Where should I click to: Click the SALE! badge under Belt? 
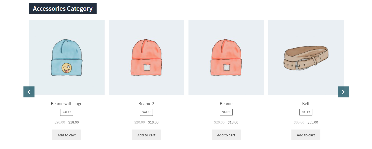(x=306, y=112)
